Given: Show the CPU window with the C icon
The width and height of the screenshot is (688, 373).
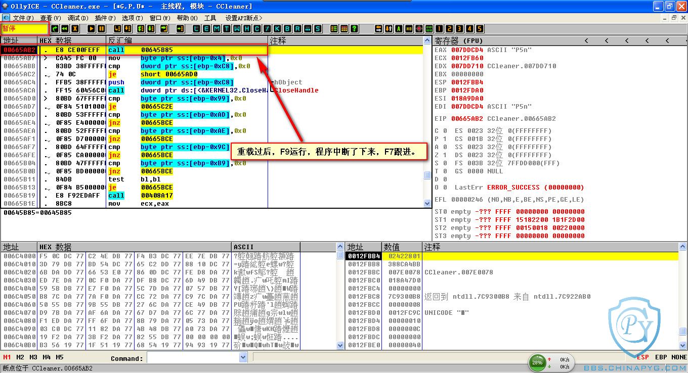Looking at the screenshot, I should [x=257, y=29].
